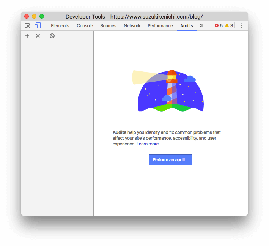Click the clear all circle-slash icon
Screen dimensions: 269x246
point(52,36)
